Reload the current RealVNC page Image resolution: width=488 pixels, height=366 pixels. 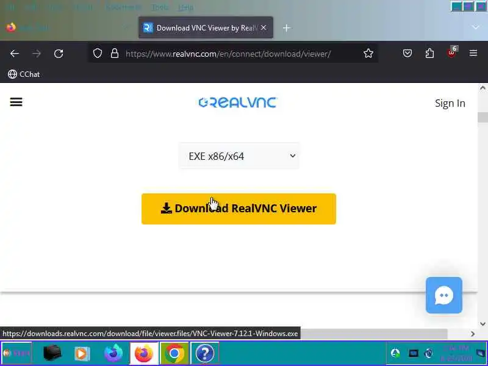pyautogui.click(x=59, y=54)
